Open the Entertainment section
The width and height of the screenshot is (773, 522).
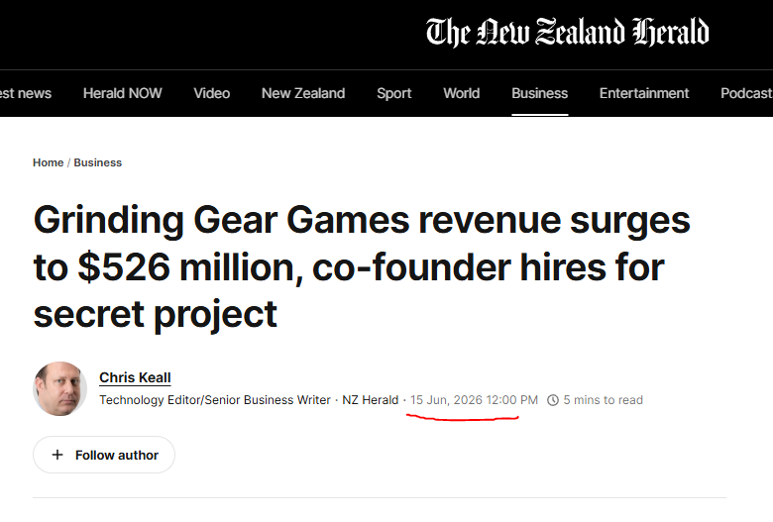pyautogui.click(x=644, y=93)
